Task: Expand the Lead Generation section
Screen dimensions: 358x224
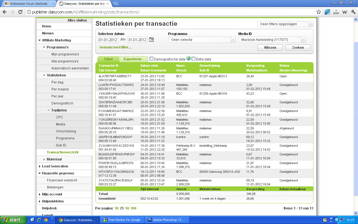Action: (40, 166)
